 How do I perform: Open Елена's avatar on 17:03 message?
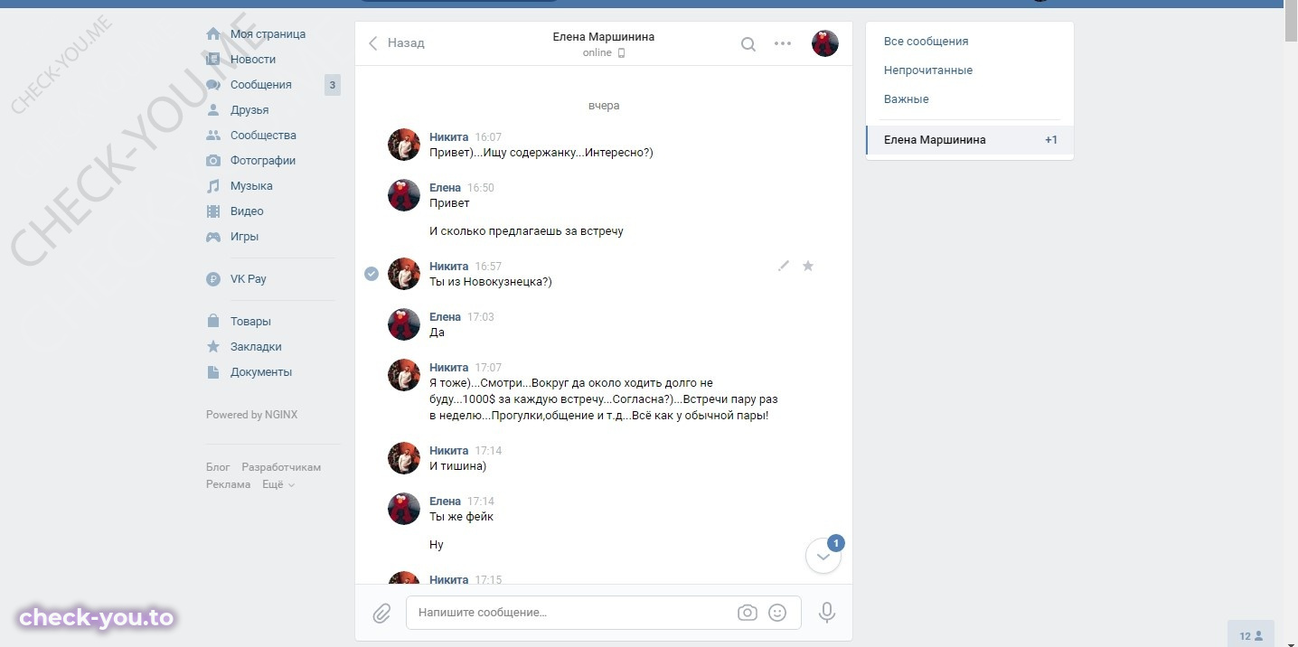(404, 325)
